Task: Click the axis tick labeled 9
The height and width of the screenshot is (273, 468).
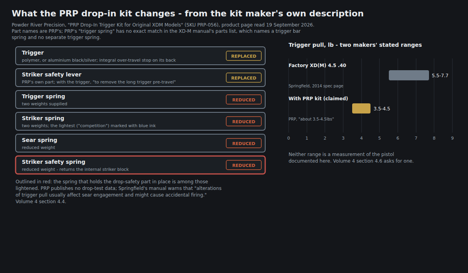Action: (x=452, y=138)
